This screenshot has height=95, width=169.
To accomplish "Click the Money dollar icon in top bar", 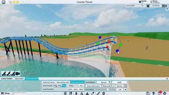I will [151, 2].
